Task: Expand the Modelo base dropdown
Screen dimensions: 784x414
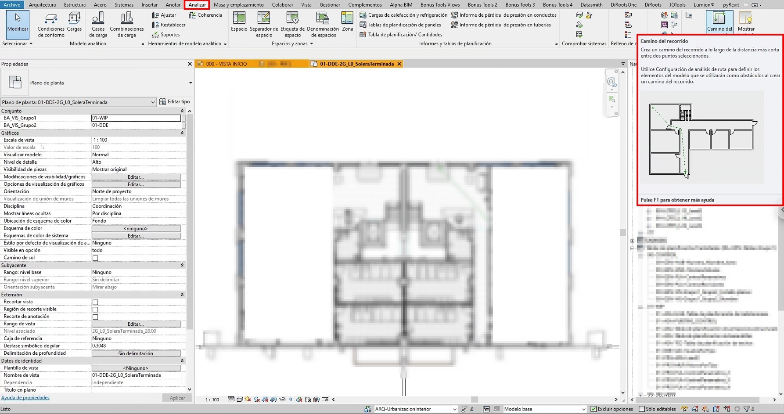Action: [x=583, y=409]
